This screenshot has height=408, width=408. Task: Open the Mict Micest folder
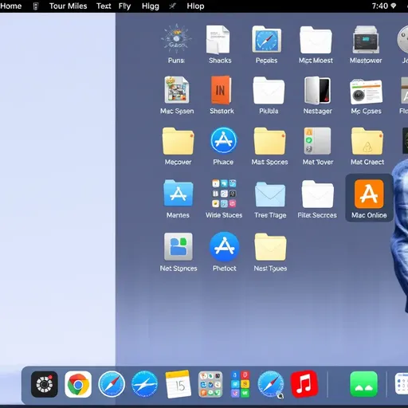coord(316,40)
